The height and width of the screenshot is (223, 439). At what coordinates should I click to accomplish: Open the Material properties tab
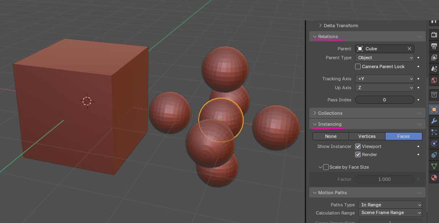434,178
